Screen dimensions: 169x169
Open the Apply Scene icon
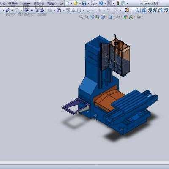point(131,17)
